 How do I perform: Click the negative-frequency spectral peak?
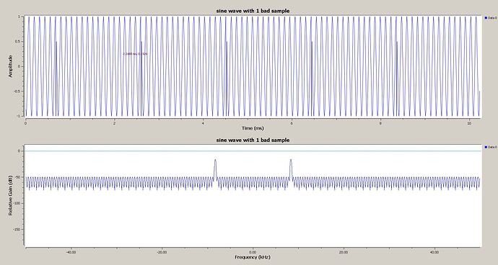click(x=215, y=170)
